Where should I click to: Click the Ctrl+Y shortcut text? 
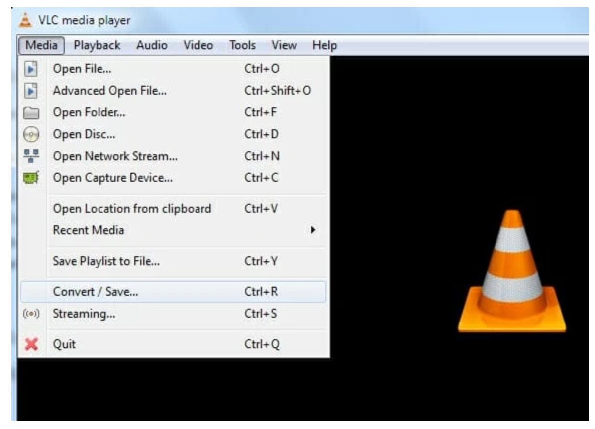(x=261, y=261)
